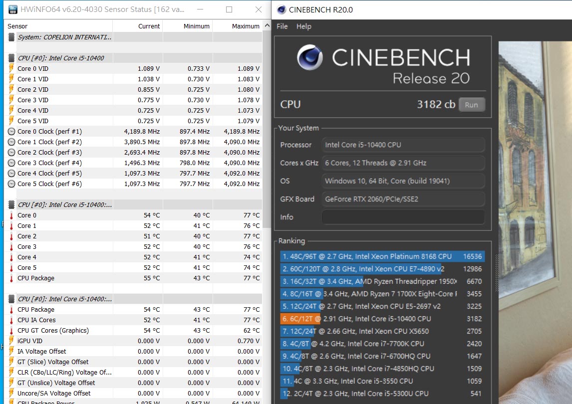Click the Cinebench logo sphere icon

pyautogui.click(x=310, y=57)
